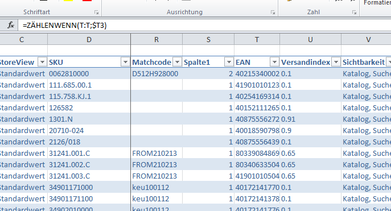Select FROM210213 in row 31241.001.C

coord(157,153)
